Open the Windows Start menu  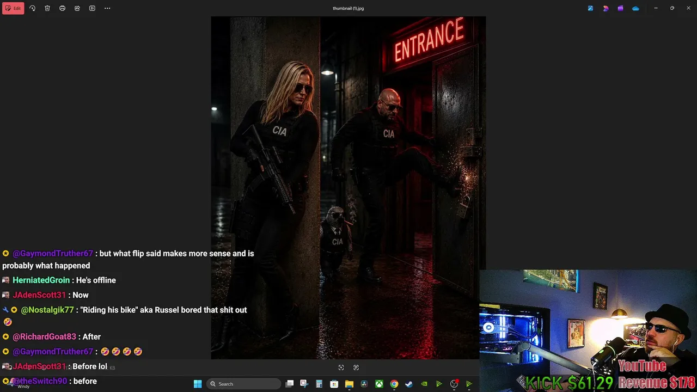[x=198, y=384]
